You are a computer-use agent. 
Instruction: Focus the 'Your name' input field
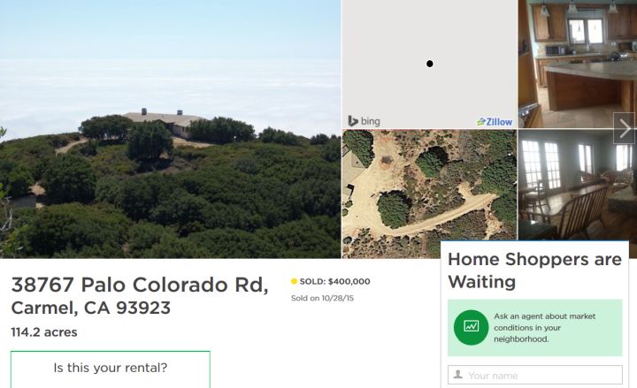[535, 375]
